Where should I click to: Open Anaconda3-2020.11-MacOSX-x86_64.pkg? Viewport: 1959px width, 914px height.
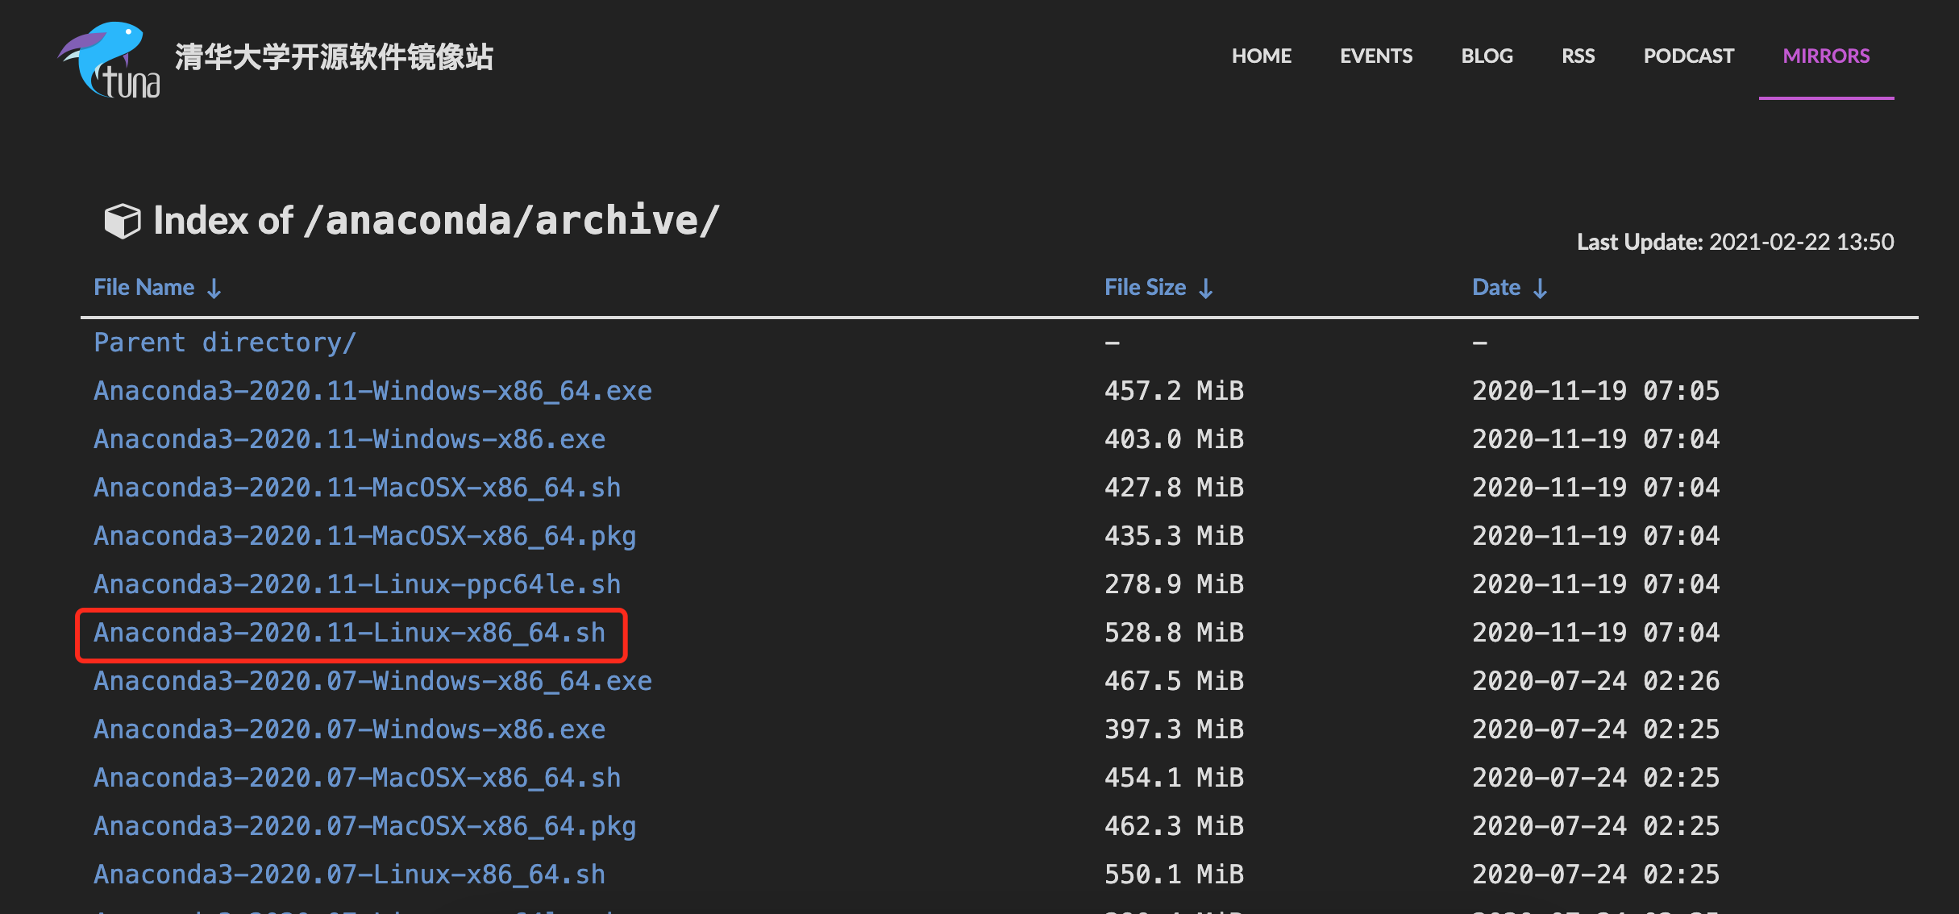coord(364,535)
